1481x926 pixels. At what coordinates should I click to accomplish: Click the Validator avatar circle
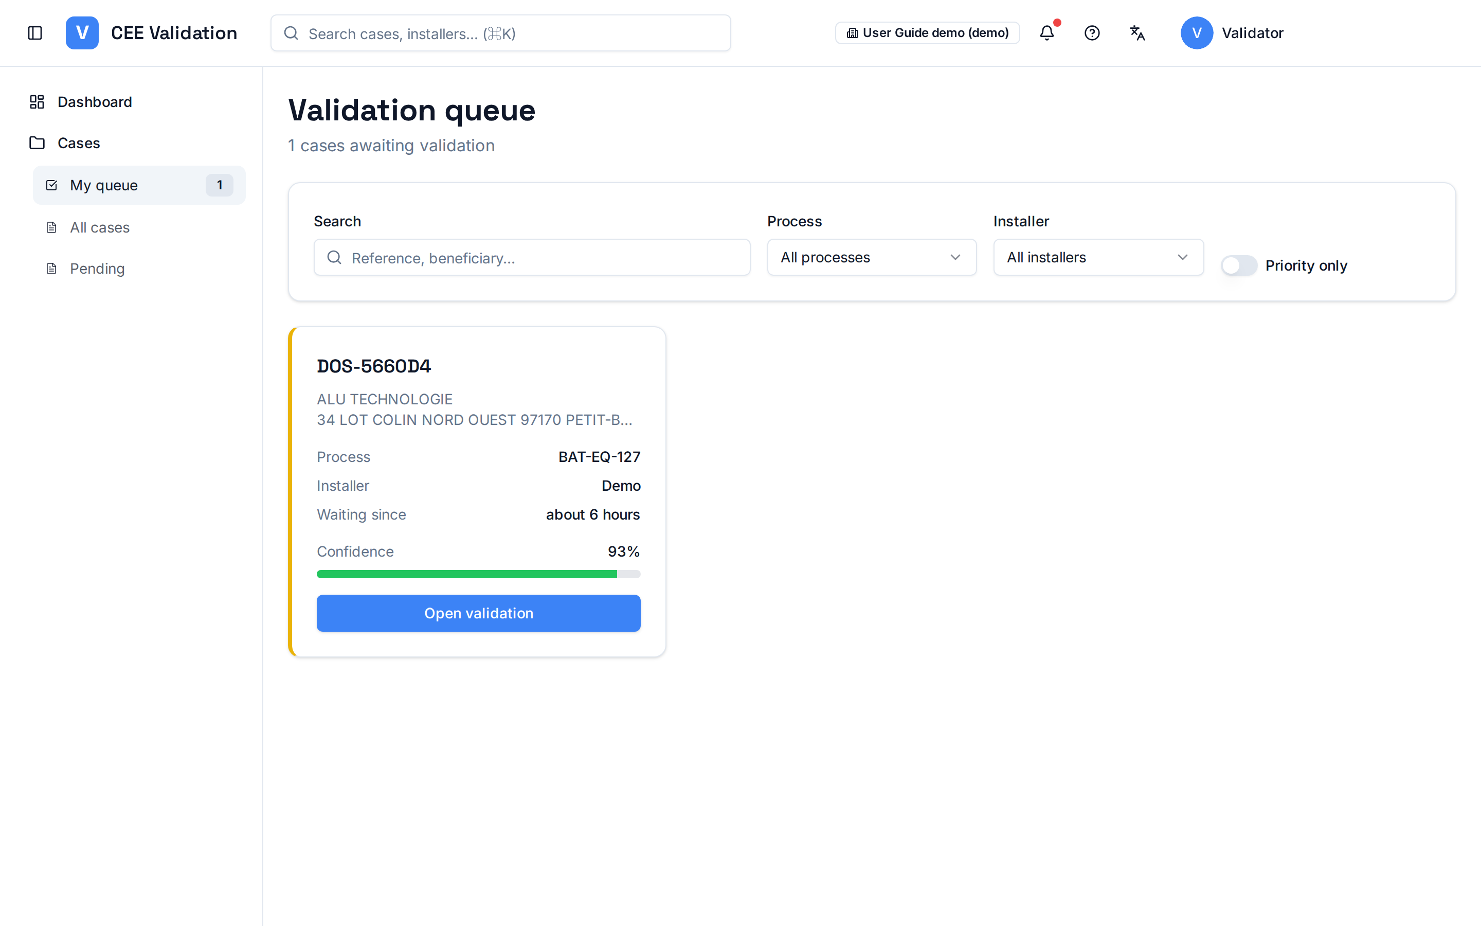(x=1197, y=33)
